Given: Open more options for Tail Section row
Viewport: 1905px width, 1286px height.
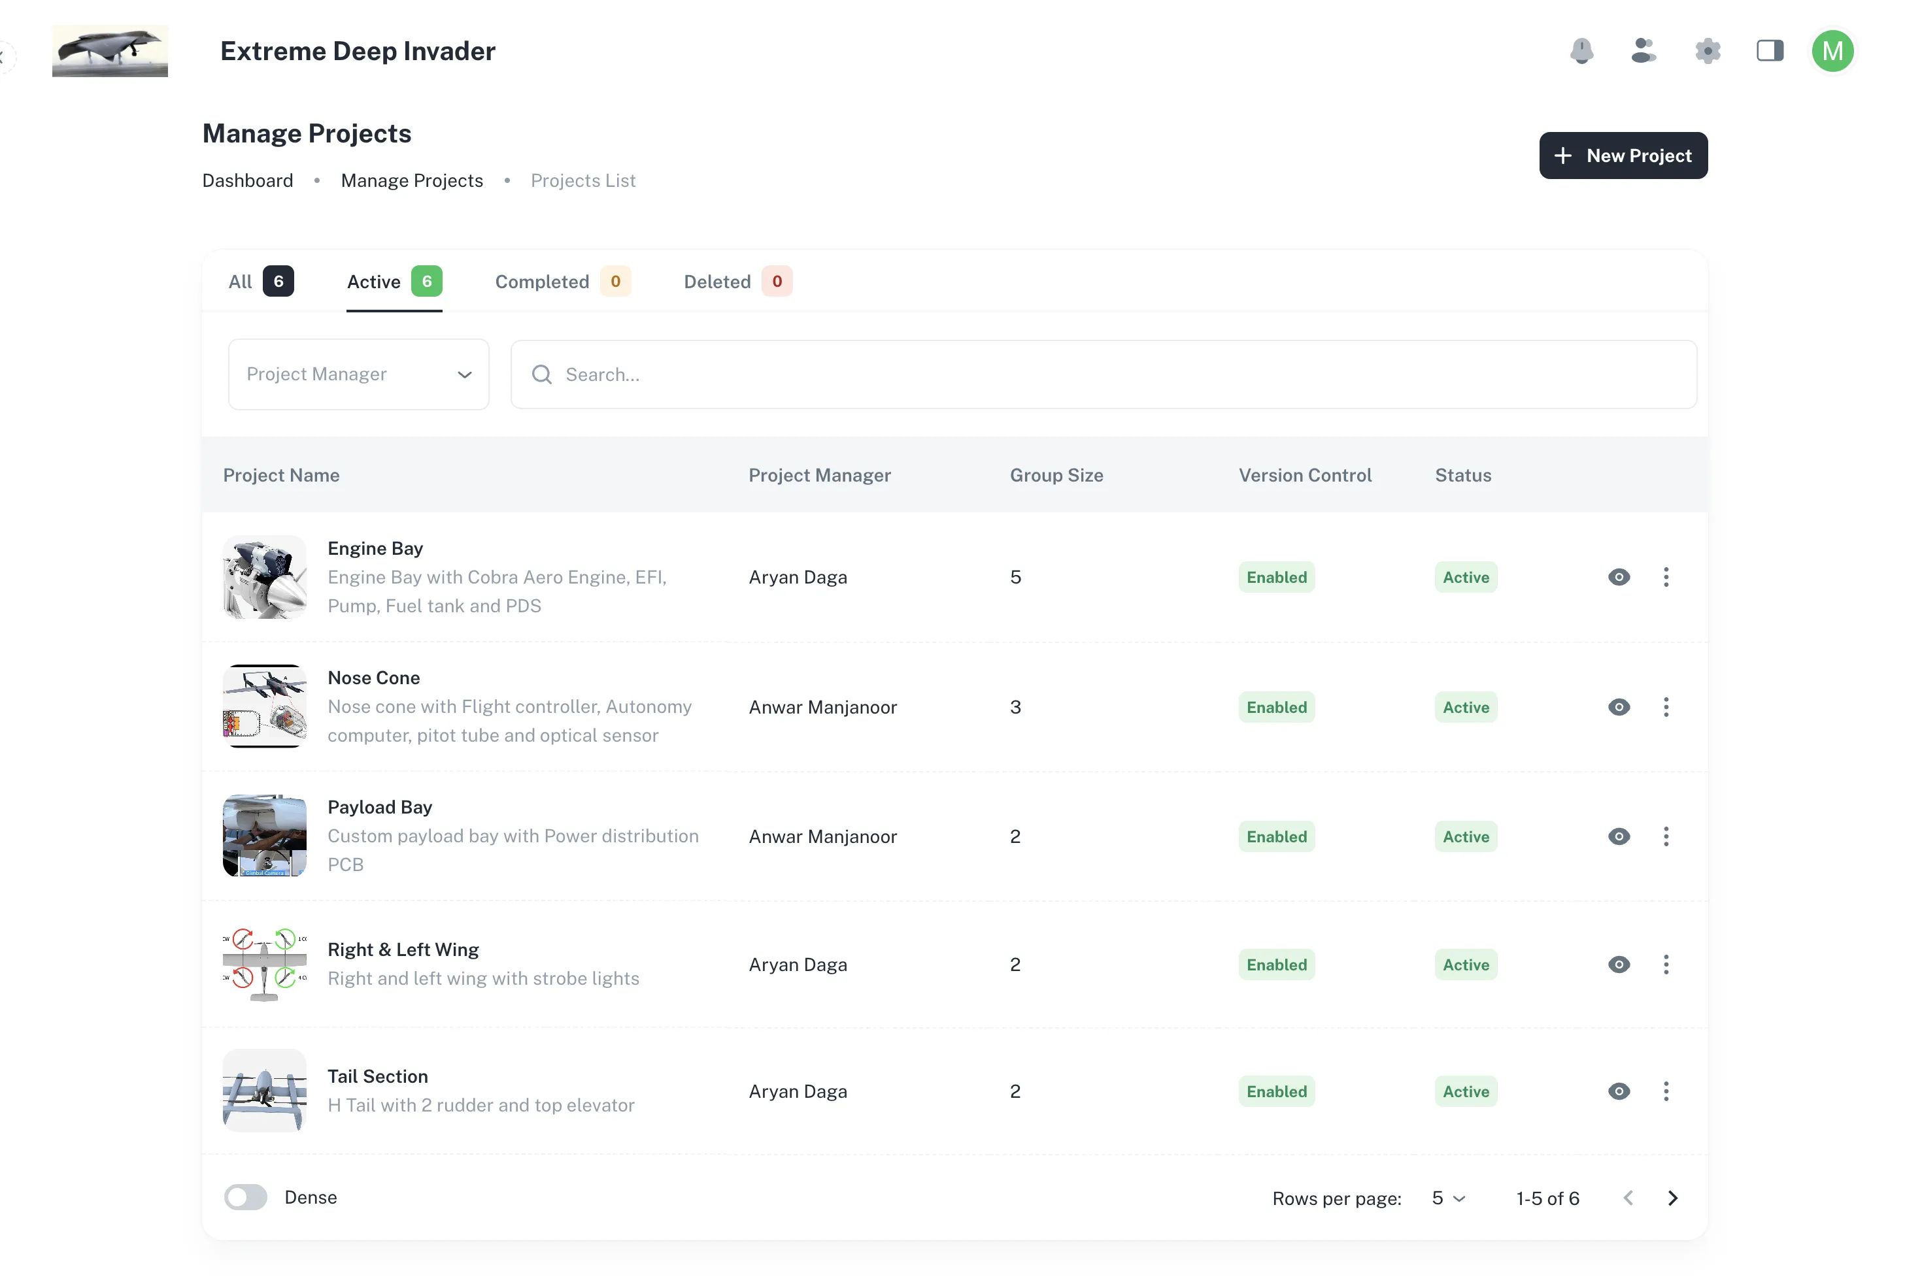Looking at the screenshot, I should [x=1666, y=1090].
